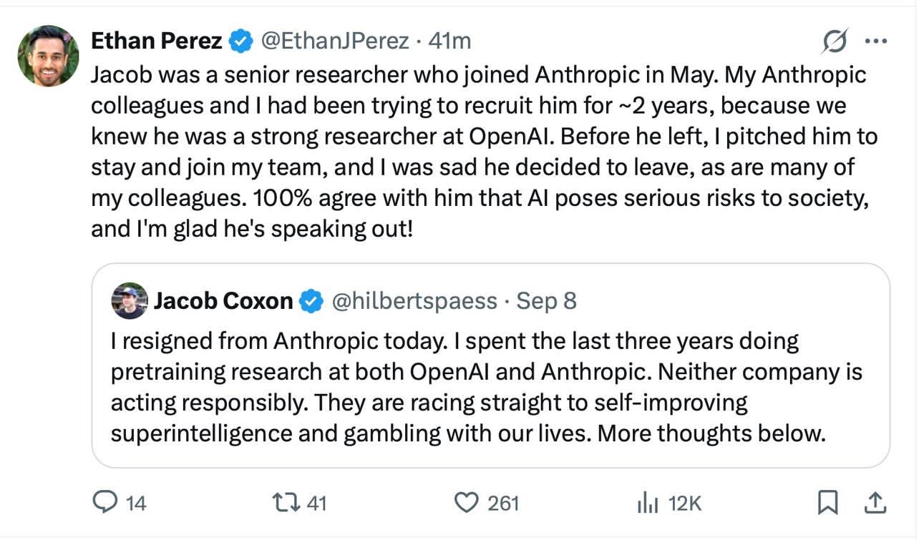Share the tweet using upload arrow icon
This screenshot has width=919, height=540.
pyautogui.click(x=875, y=504)
